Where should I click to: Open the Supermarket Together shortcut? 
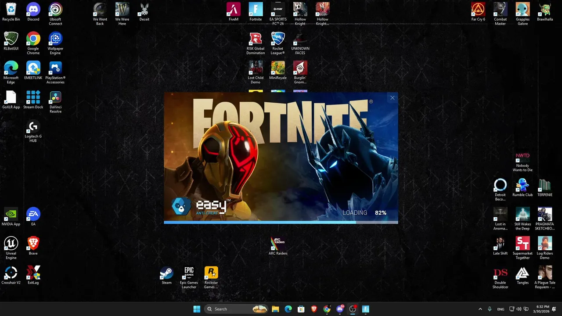point(522,248)
